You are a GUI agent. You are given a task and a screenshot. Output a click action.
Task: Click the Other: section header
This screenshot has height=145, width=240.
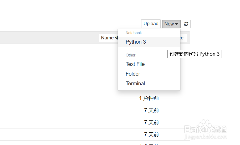[x=131, y=55]
